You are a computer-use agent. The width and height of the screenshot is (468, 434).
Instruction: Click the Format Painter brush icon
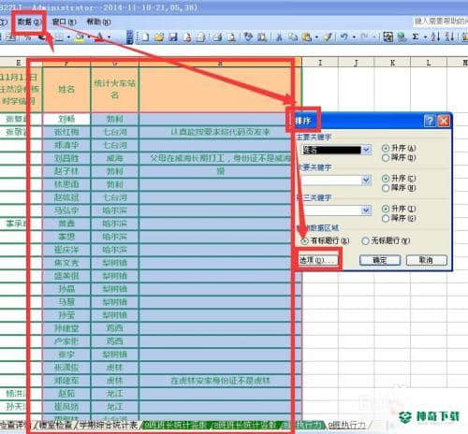(x=328, y=36)
